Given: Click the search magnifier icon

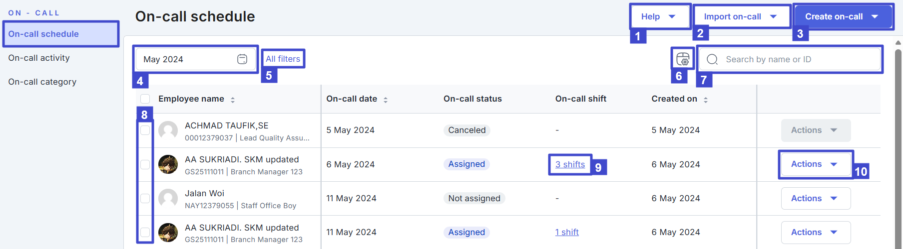Looking at the screenshot, I should [712, 59].
